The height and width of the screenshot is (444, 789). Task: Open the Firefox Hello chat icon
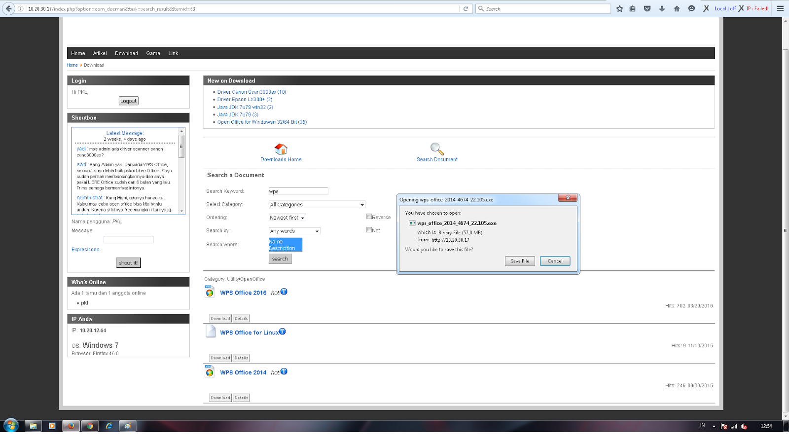[x=691, y=9]
